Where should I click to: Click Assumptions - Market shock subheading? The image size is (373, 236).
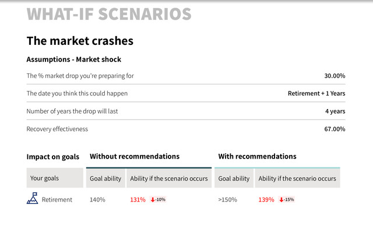[x=74, y=59]
